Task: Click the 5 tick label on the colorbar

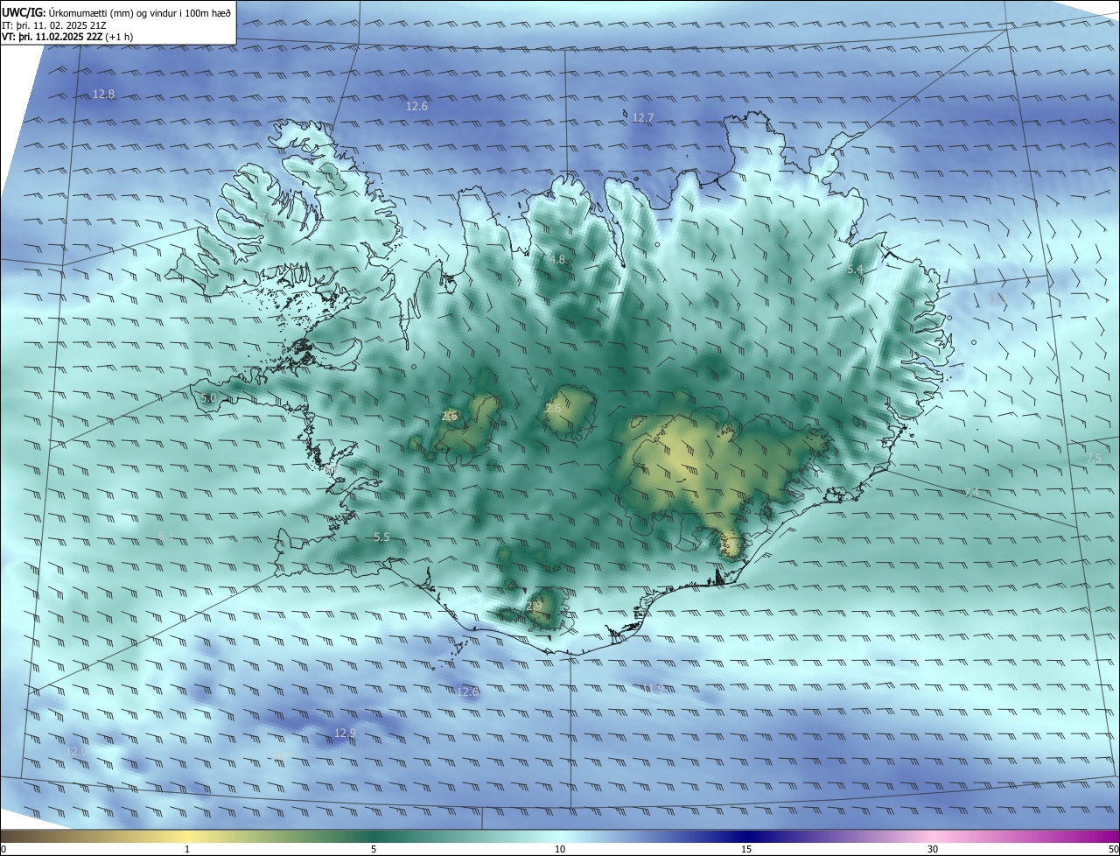Action: click(374, 849)
